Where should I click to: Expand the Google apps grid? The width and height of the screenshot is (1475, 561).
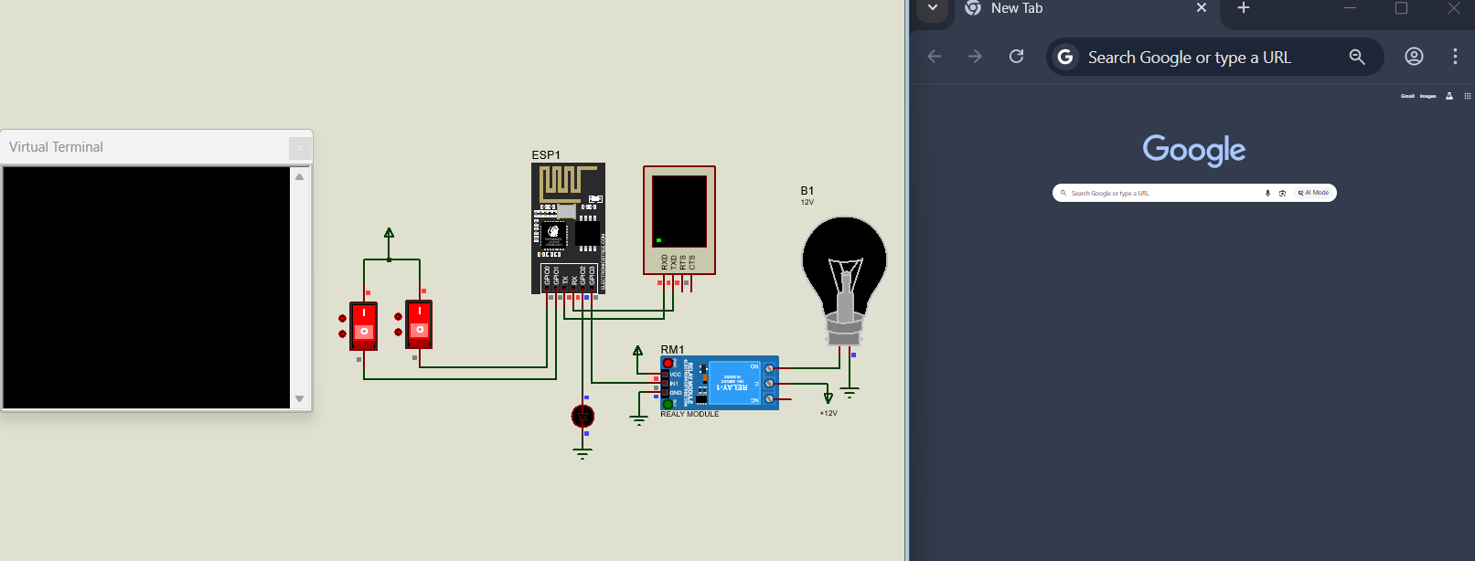(x=1468, y=96)
